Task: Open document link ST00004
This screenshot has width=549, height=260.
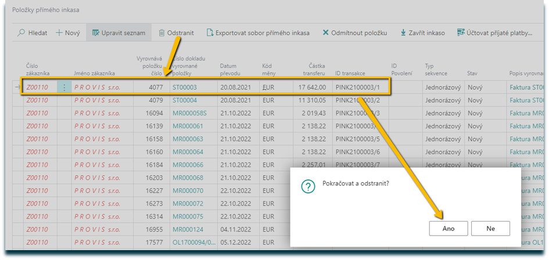Action: click(185, 100)
